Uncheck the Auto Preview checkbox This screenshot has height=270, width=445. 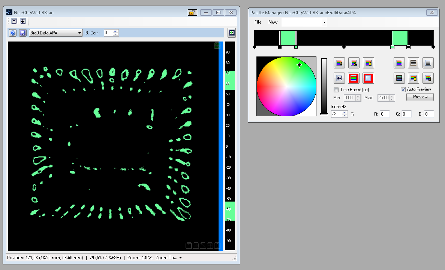tap(403, 89)
